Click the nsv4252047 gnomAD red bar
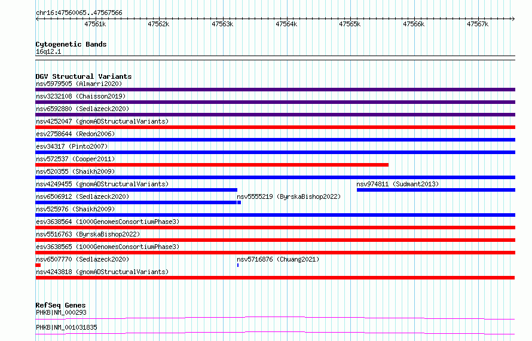The width and height of the screenshot is (532, 341). (x=275, y=127)
